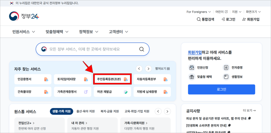Click the 로그인 link in header

point(228,19)
